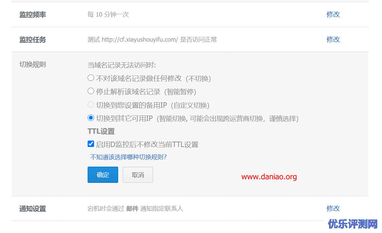Click the 通知设置 row label
382x233 pixels.
pyautogui.click(x=33, y=209)
